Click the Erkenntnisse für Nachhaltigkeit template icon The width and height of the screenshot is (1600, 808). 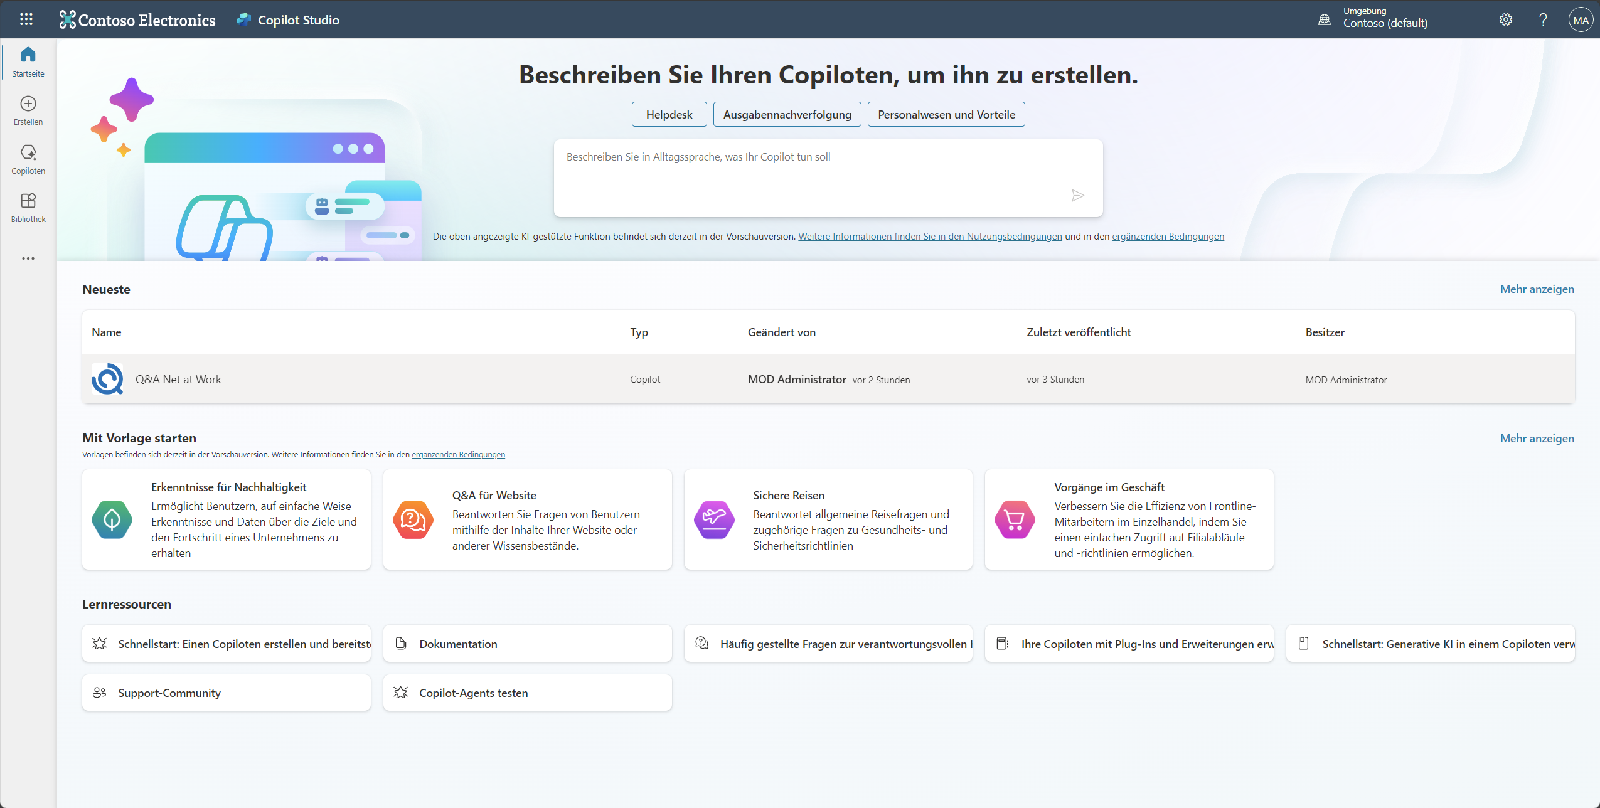(112, 519)
